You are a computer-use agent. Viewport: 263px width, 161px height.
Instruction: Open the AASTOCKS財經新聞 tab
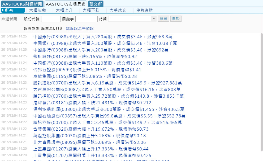[22, 4]
